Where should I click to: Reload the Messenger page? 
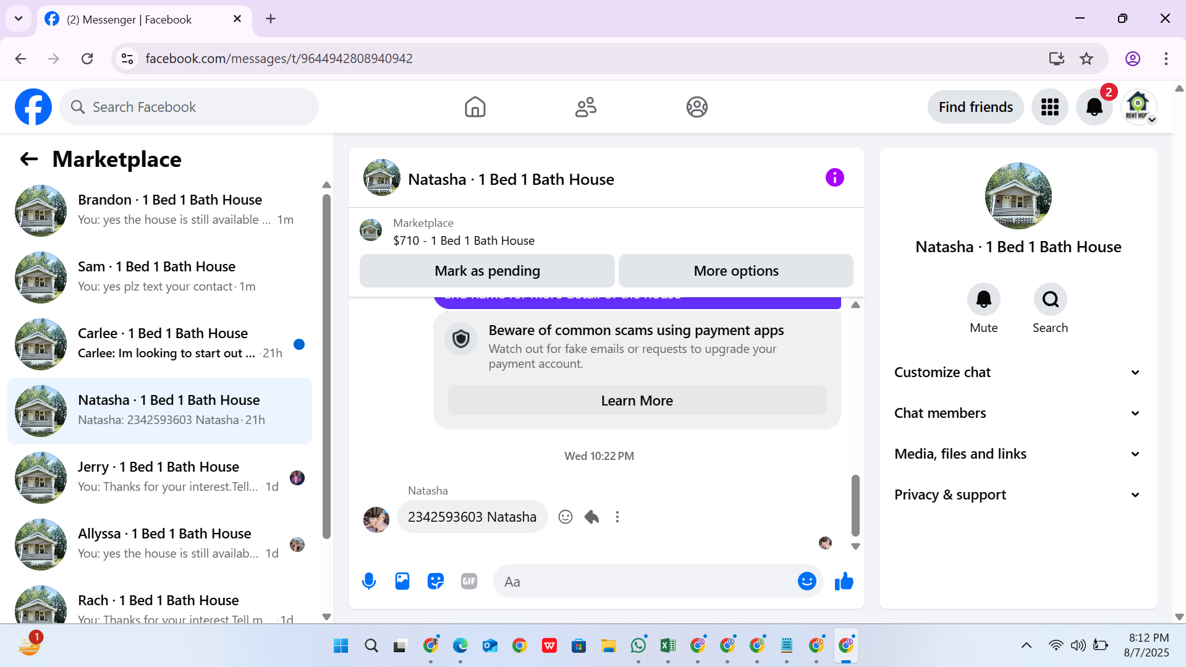(87, 59)
